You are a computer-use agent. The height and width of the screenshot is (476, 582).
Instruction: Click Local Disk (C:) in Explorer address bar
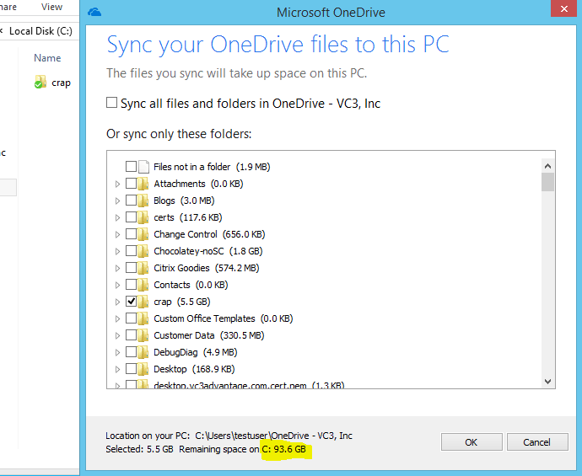click(x=40, y=31)
